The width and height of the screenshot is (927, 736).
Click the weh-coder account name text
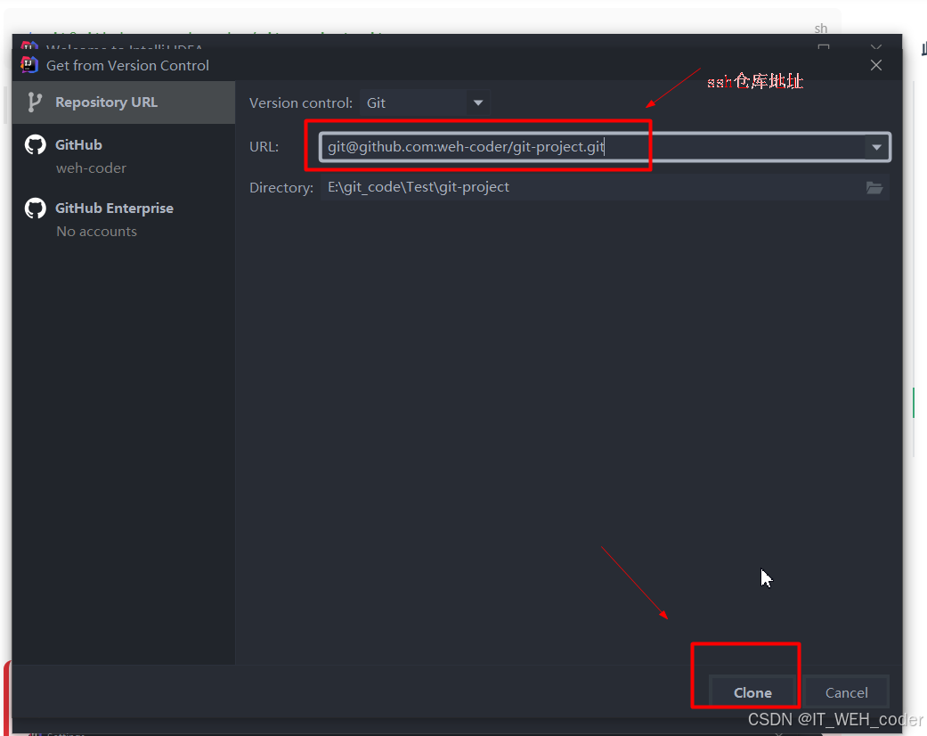91,168
